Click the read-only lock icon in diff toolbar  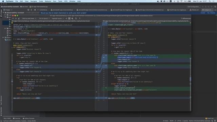[76, 18]
